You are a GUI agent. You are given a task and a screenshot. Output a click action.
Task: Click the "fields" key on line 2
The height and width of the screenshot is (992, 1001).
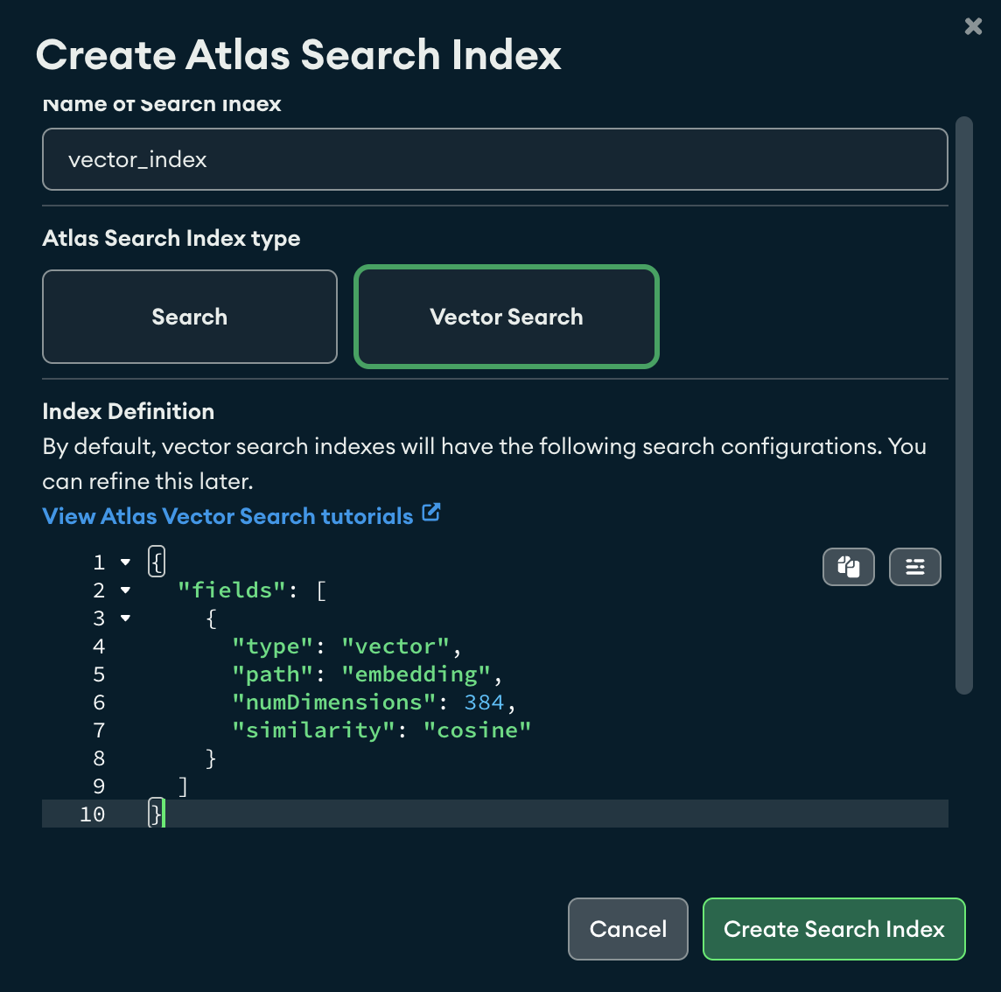tap(232, 590)
